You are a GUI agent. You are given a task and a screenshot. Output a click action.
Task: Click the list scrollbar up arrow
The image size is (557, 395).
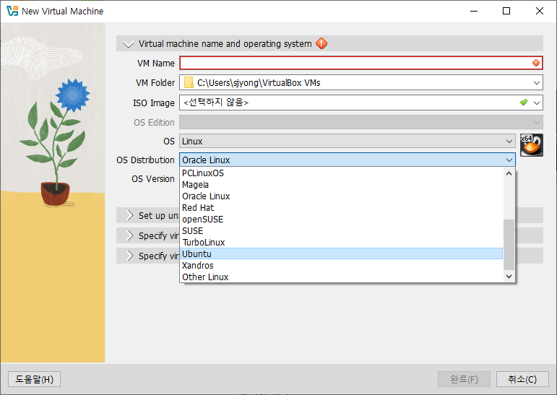[x=509, y=173]
